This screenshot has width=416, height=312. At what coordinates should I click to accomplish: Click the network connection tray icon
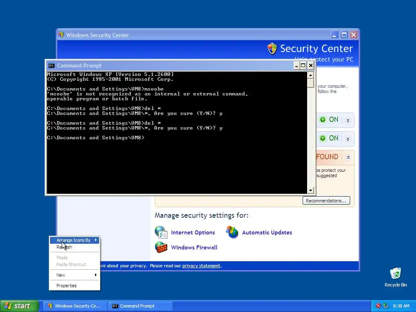pos(386,306)
